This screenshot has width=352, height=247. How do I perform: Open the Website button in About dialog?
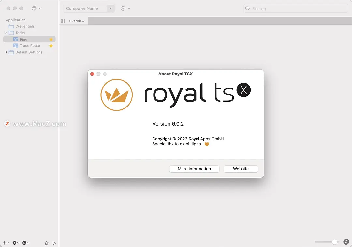click(241, 169)
